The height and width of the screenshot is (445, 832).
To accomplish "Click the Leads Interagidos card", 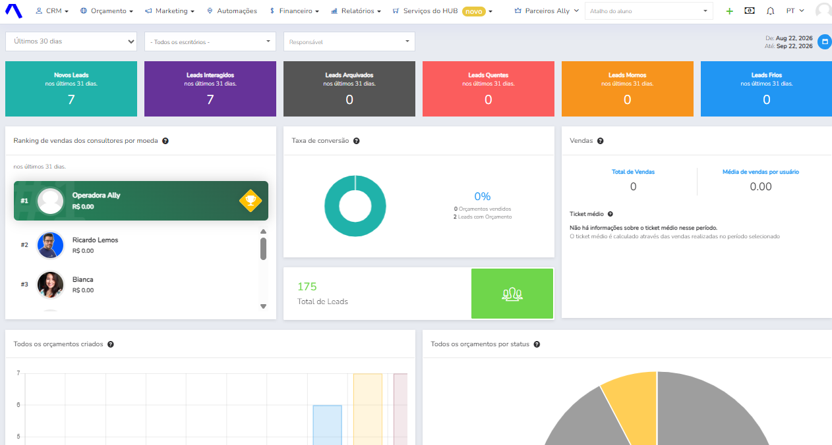I will point(210,89).
